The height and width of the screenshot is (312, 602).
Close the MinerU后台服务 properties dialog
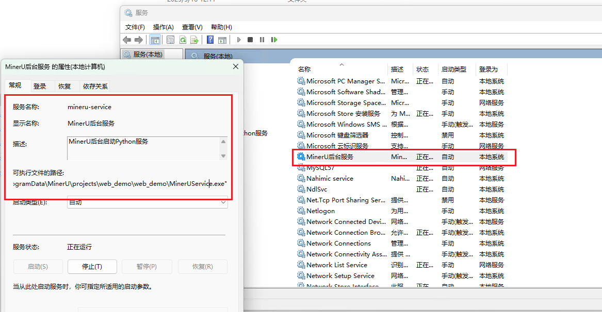pos(235,67)
